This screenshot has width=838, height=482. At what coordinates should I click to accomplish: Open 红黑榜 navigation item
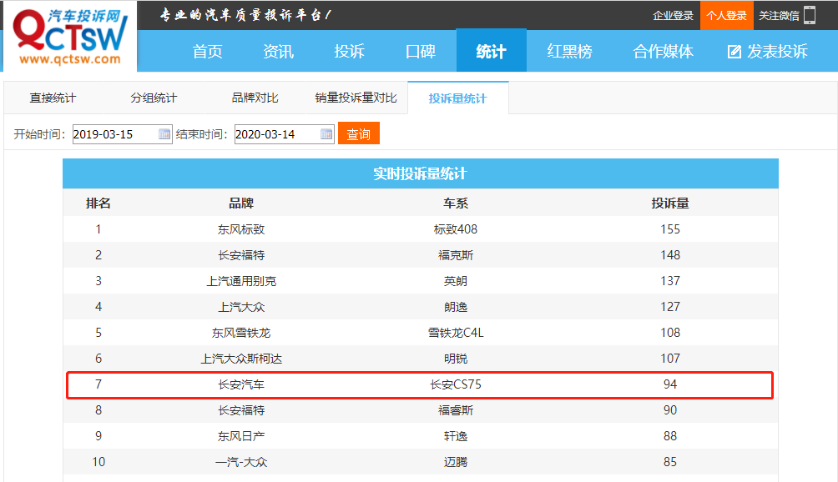coord(569,52)
